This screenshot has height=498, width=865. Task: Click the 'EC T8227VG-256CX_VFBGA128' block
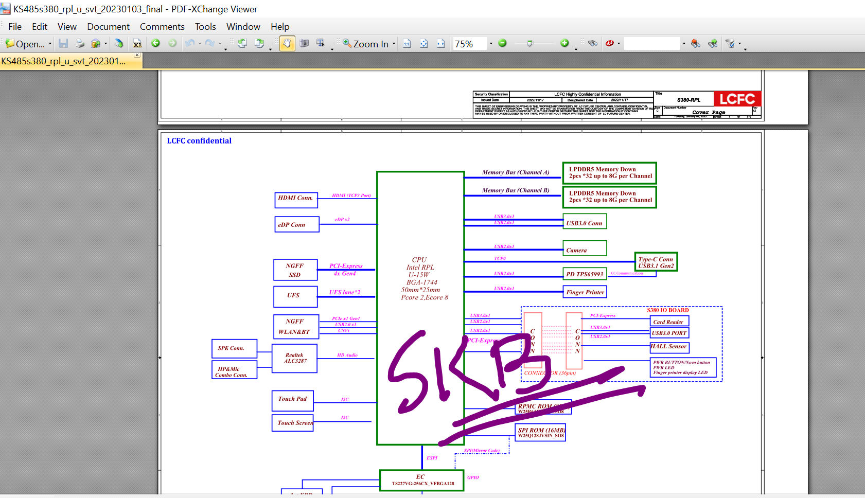(422, 480)
